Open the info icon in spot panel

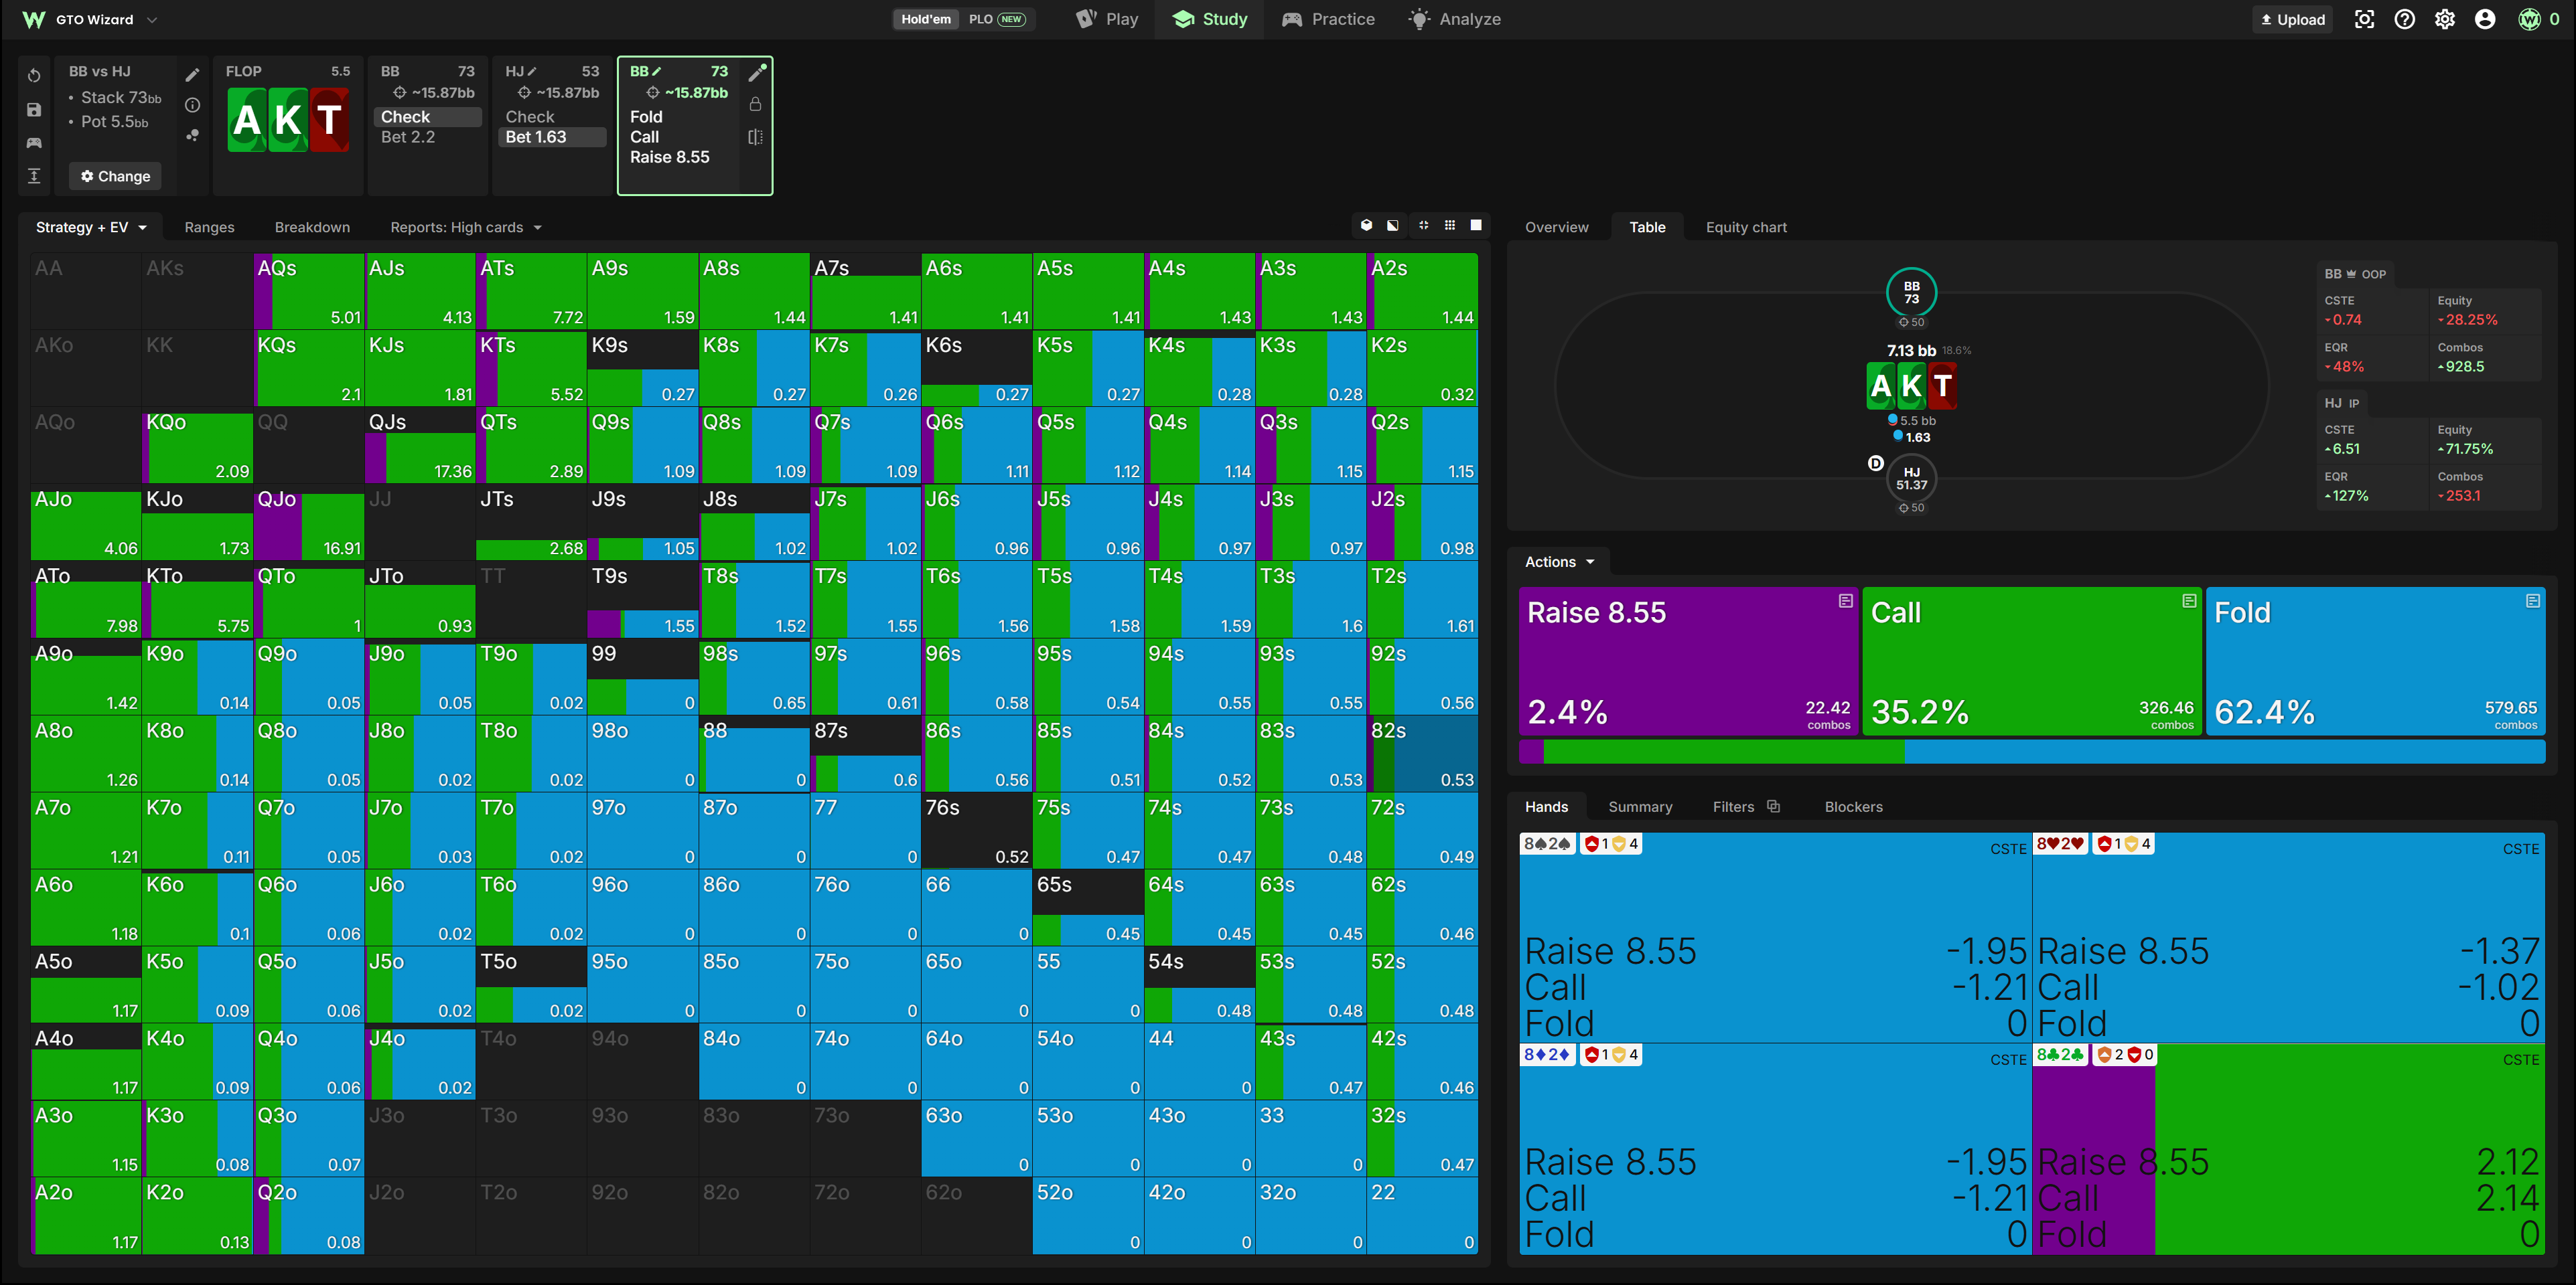(x=193, y=105)
